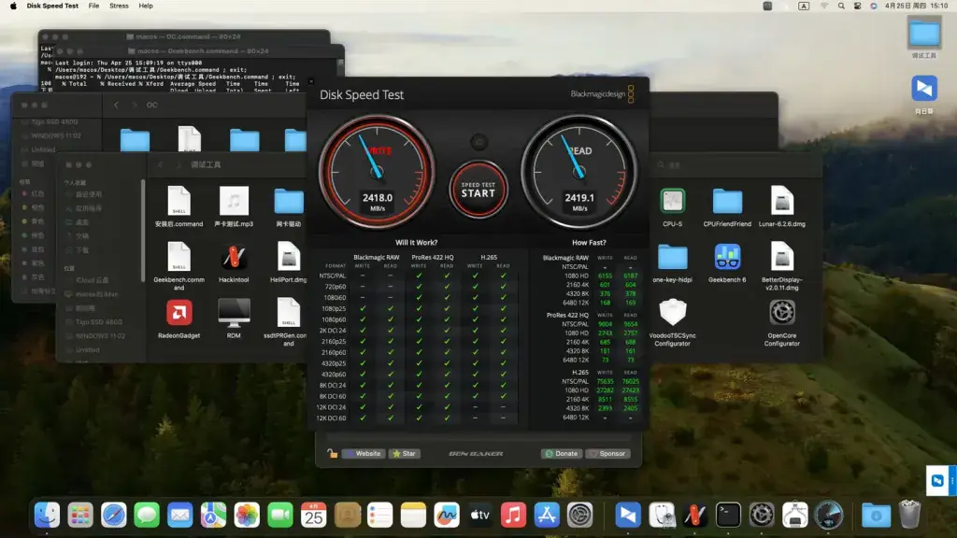
Task: Open Disk Utility from the Dock
Action: pyautogui.click(x=662, y=516)
